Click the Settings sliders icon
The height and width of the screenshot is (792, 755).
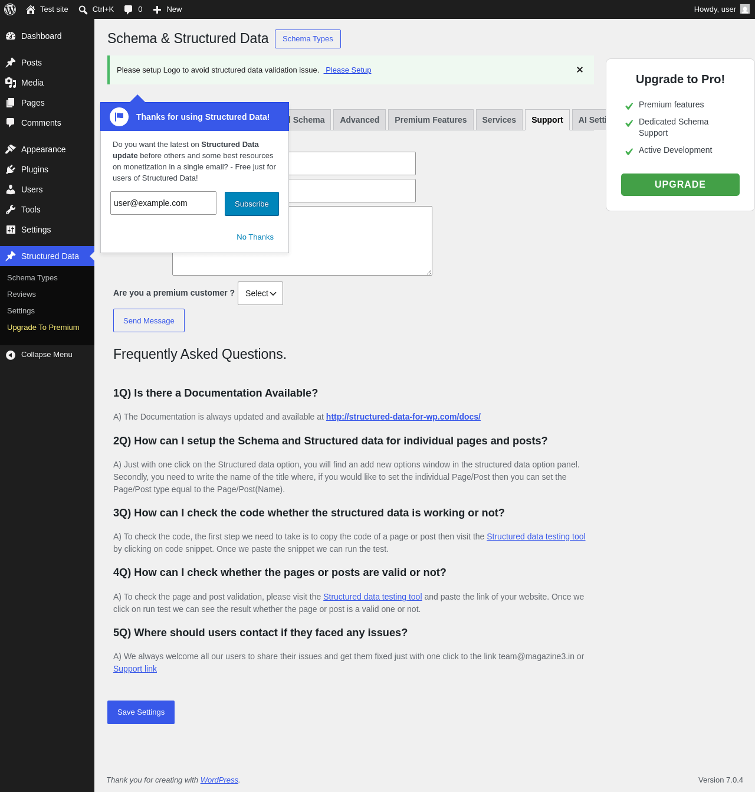(11, 230)
